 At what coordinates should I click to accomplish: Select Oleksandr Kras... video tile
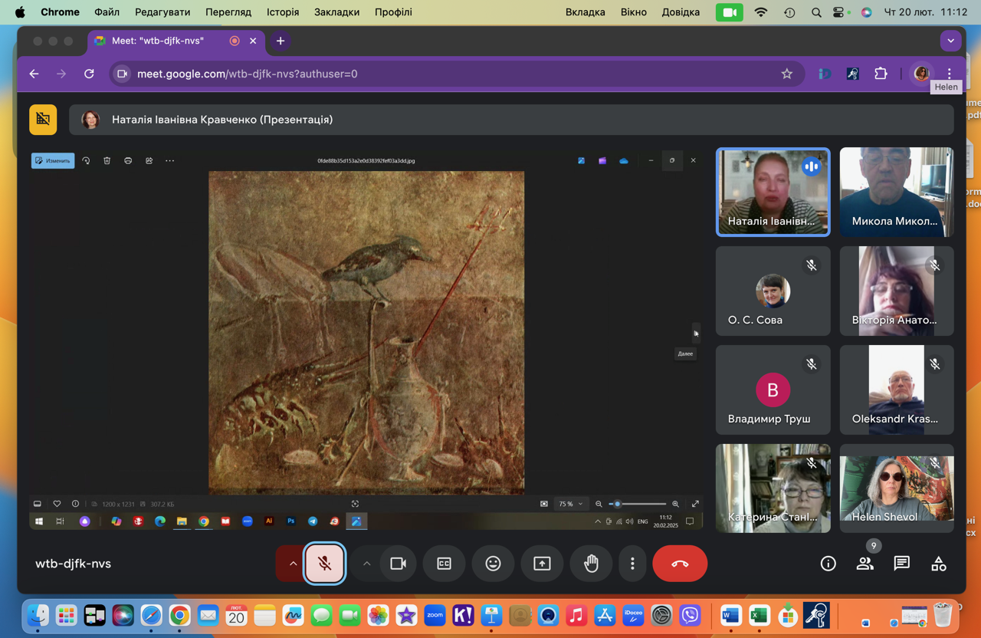pyautogui.click(x=897, y=390)
